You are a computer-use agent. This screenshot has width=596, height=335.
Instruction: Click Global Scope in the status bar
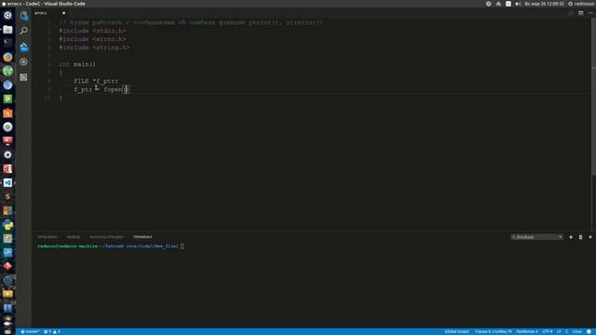(456, 331)
